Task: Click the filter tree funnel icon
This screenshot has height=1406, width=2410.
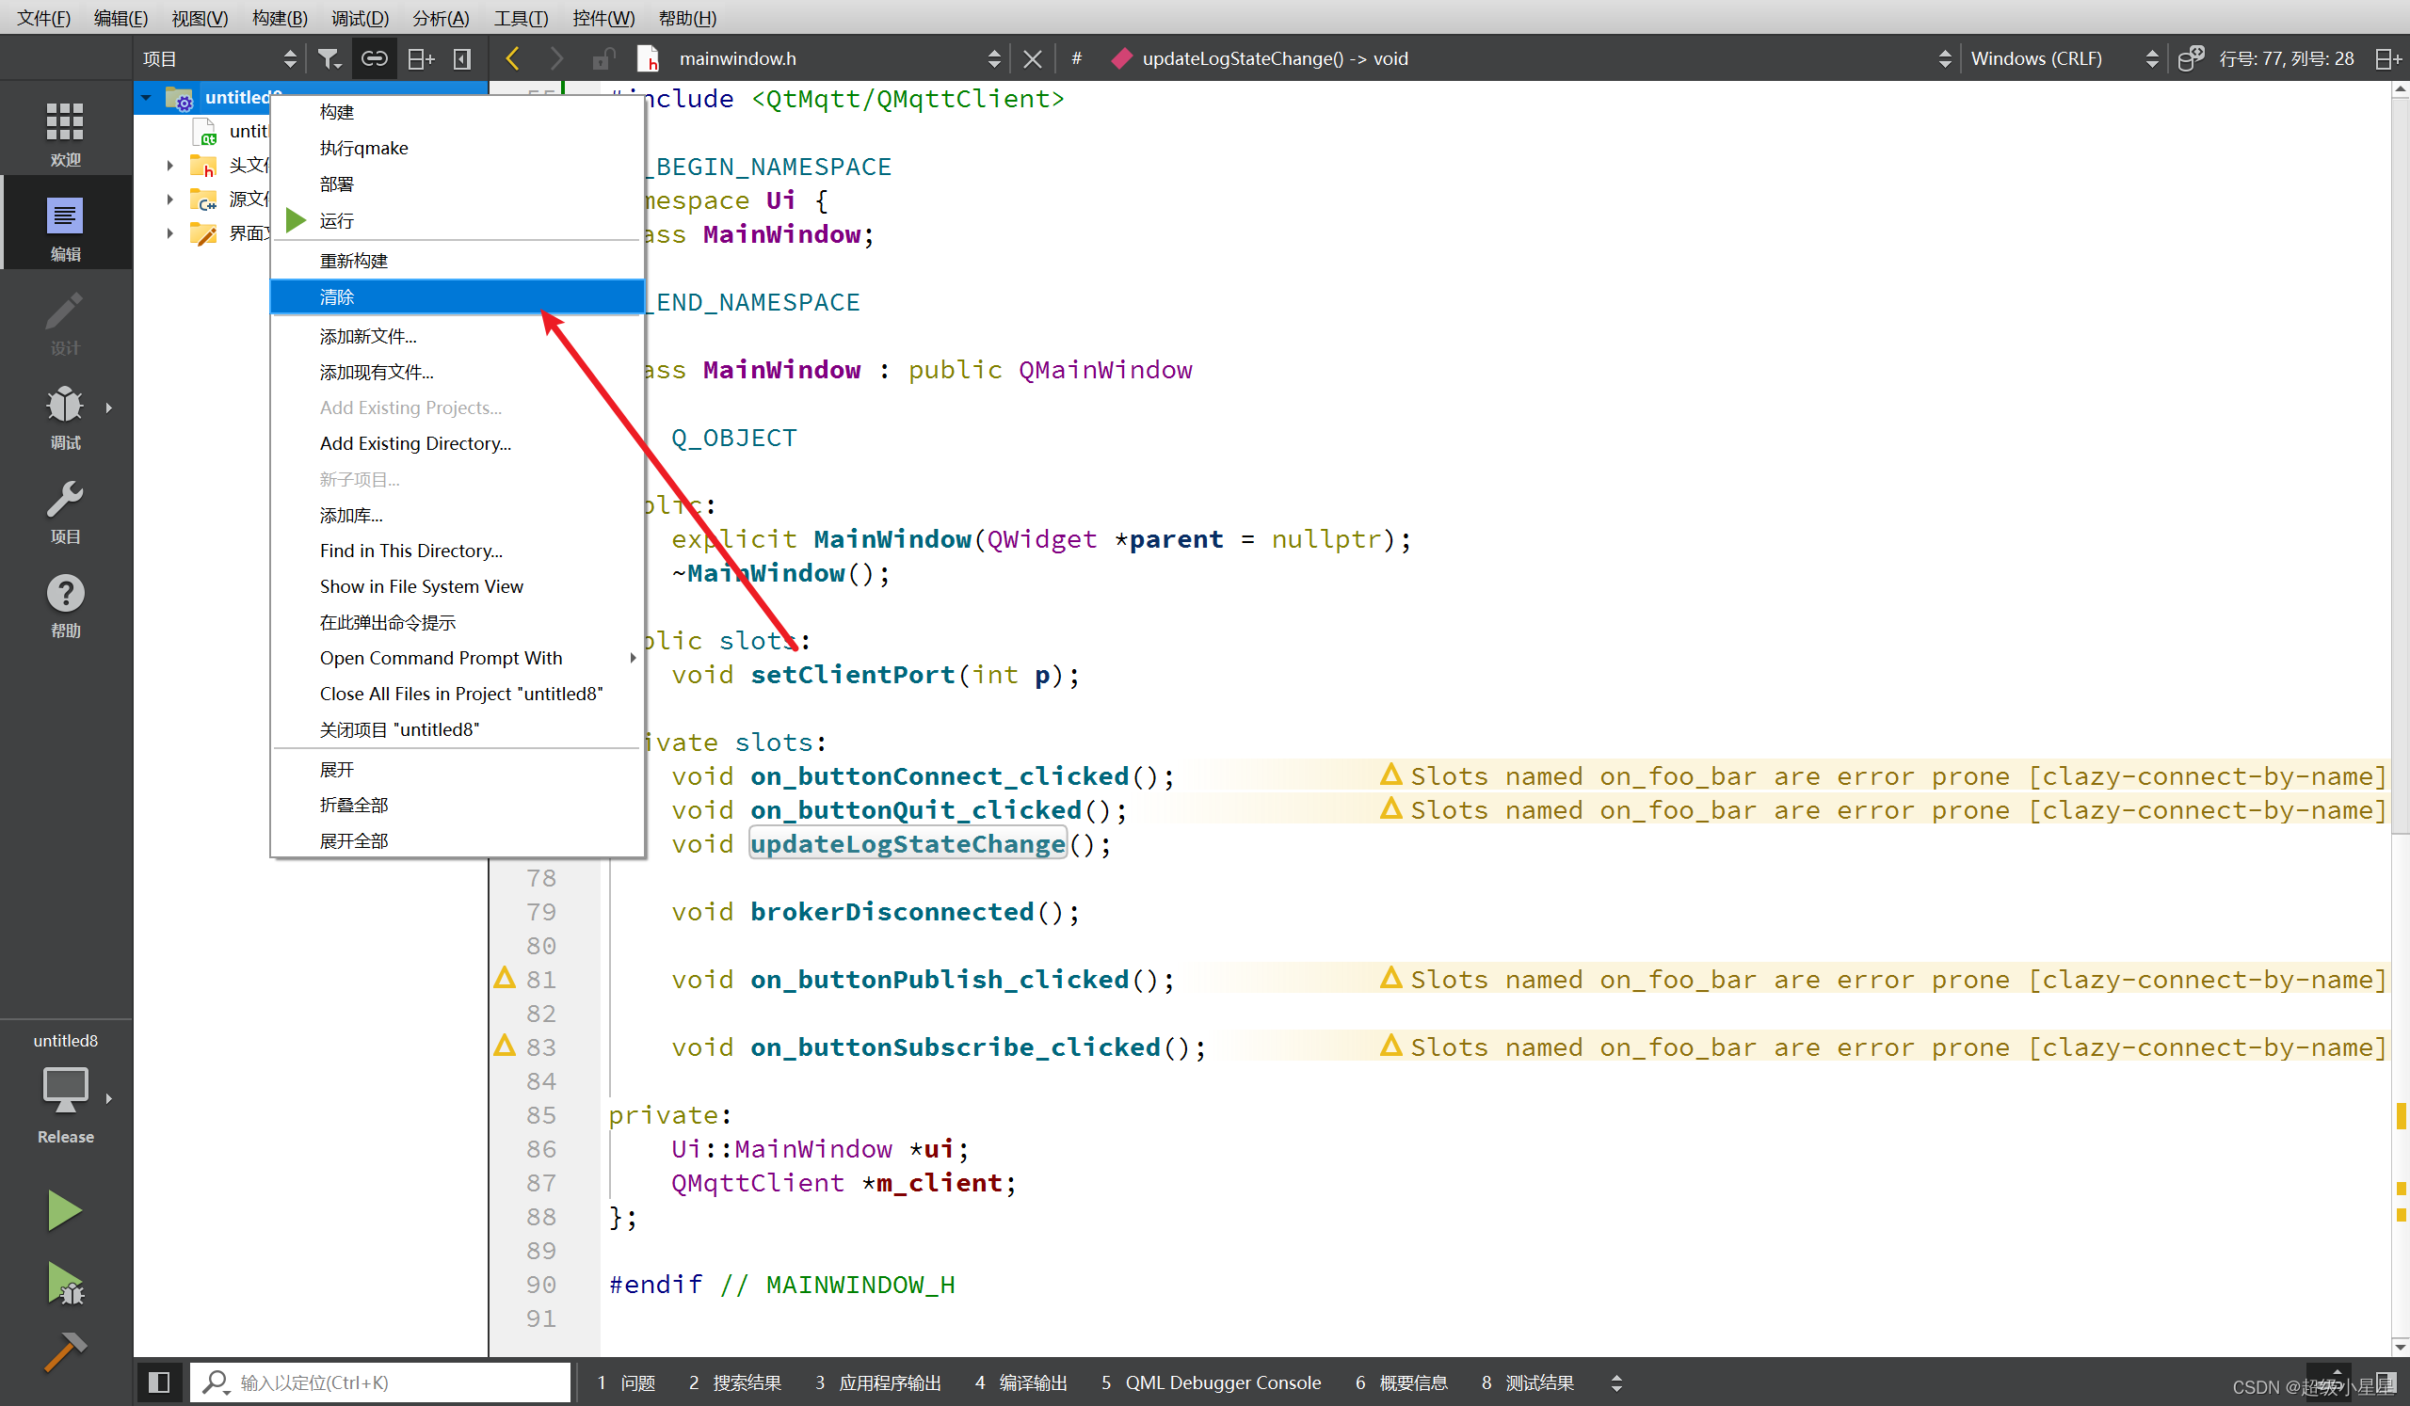Action: [x=329, y=59]
